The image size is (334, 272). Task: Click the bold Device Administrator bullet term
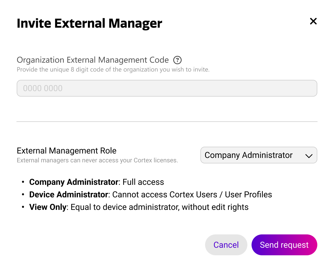pyautogui.click(x=68, y=194)
